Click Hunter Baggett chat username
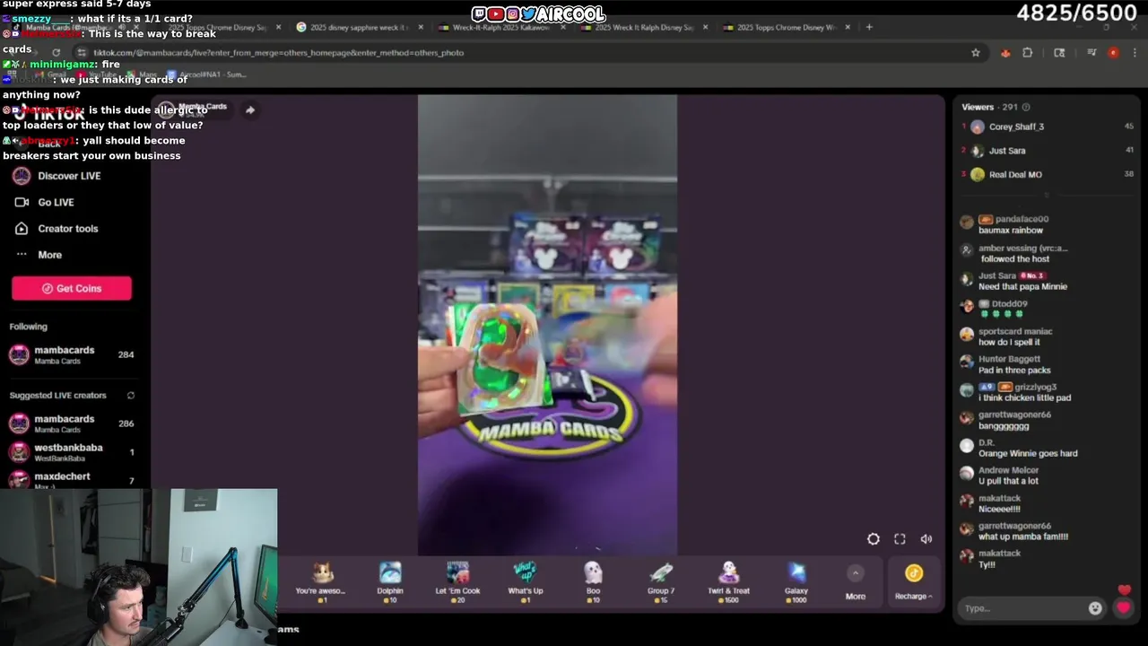The height and width of the screenshot is (646, 1148). pyautogui.click(x=1009, y=359)
